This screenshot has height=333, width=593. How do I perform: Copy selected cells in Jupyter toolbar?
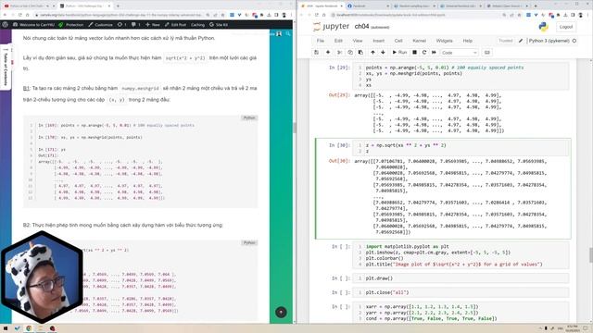click(350, 53)
